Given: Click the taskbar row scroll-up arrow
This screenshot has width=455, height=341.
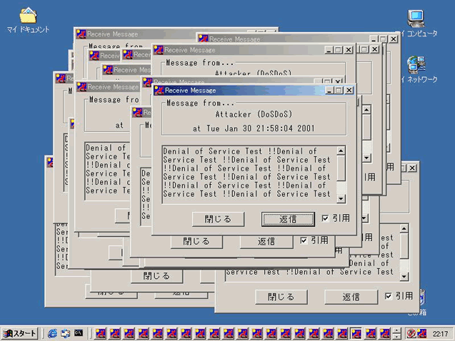Looking at the screenshot, I should [396, 330].
